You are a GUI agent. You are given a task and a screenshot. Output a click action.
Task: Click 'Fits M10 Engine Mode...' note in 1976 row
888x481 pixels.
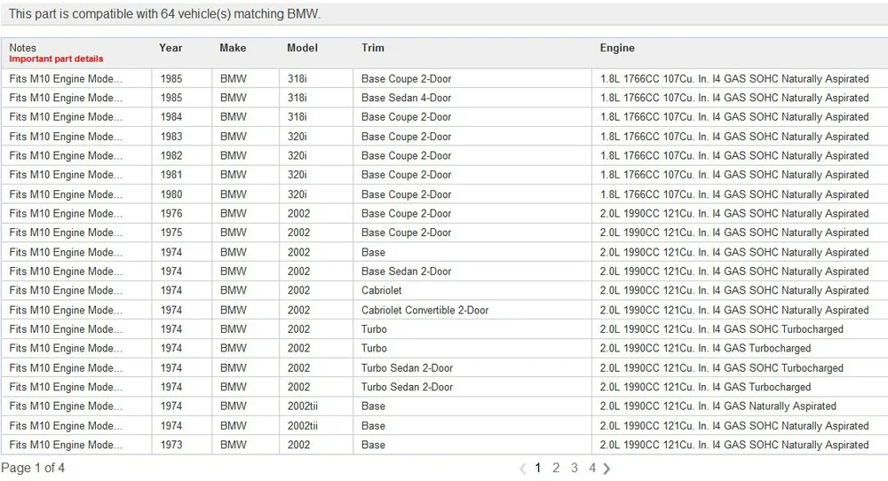(x=66, y=213)
